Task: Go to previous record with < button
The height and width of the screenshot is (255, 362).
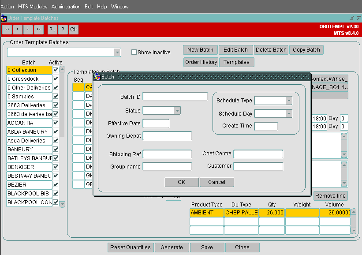Action: click(18, 29)
